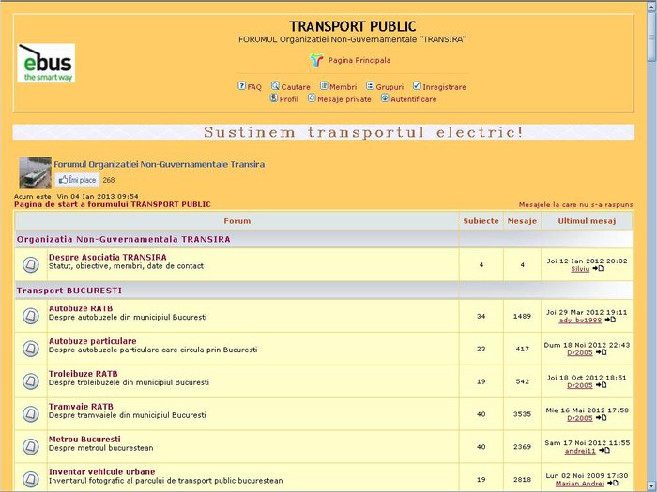This screenshot has height=492, width=657.
Task: Click the vertical scrollbar down arrow
Action: click(x=649, y=485)
